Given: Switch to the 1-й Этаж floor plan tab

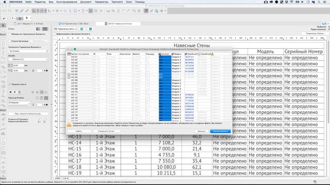Looking at the screenshot, I should (29, 24).
